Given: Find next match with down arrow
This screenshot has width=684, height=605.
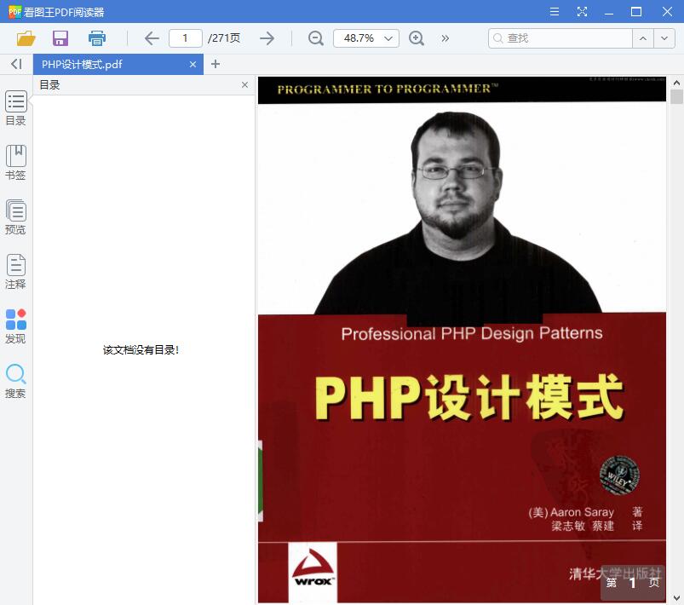Looking at the screenshot, I should (664, 38).
